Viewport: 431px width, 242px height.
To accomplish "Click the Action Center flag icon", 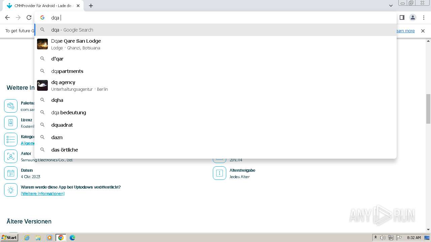I will [x=399, y=238].
